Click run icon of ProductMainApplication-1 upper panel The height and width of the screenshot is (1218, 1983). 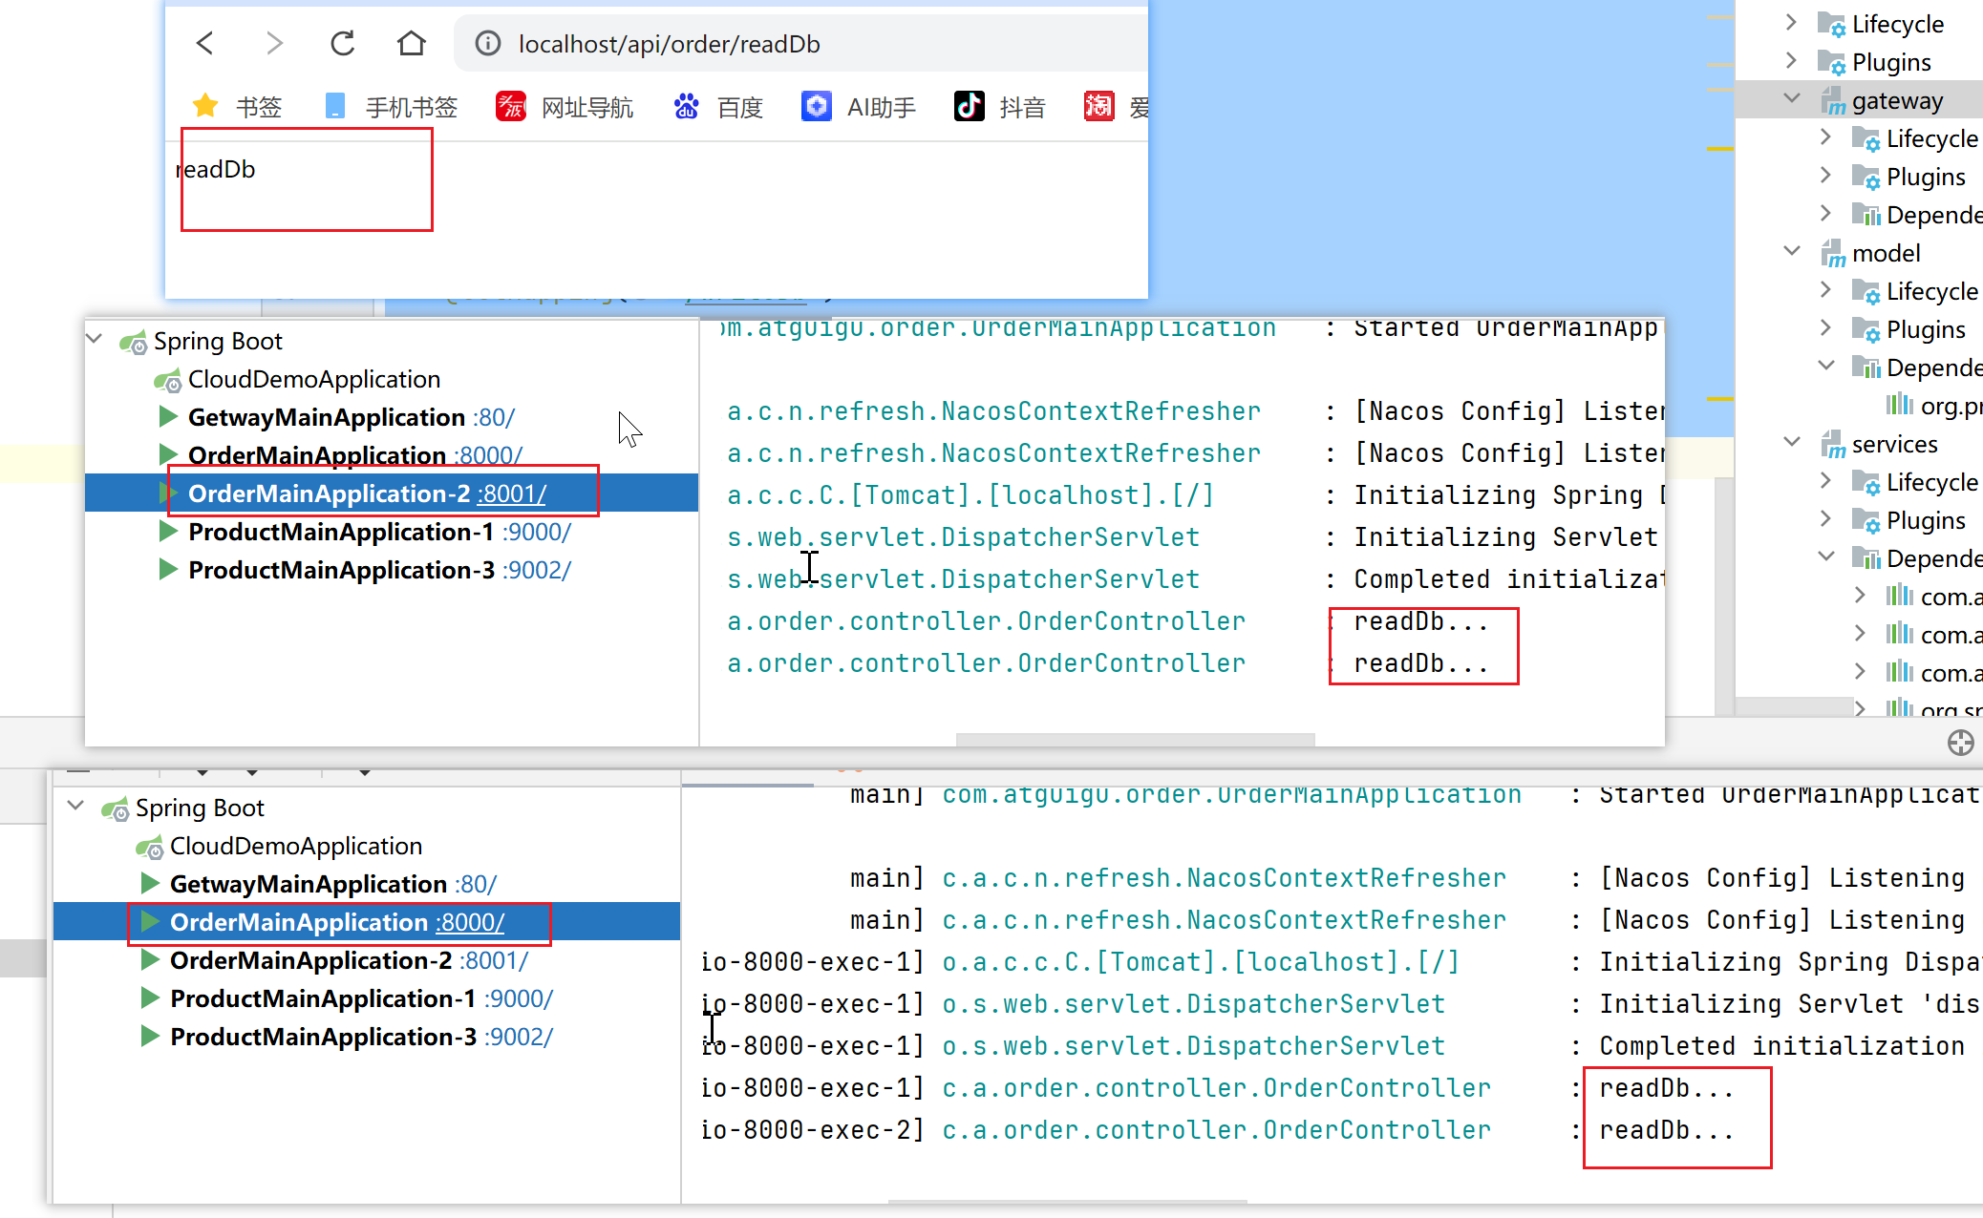168,531
